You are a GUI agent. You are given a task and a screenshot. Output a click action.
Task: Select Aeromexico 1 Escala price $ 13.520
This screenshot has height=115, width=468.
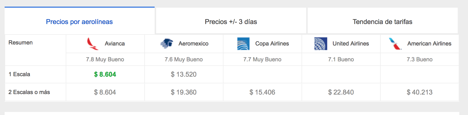(184, 74)
